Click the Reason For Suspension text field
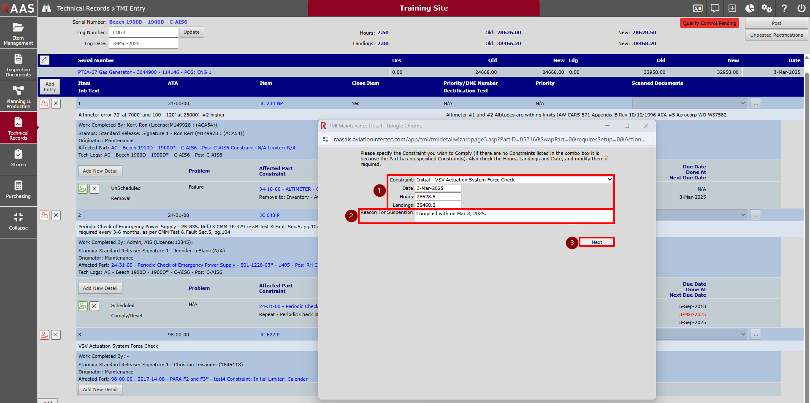 tap(514, 216)
